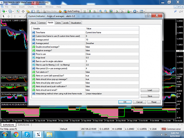The width and height of the screenshot is (184, 138).
Task: Toggle Turn alerts on false value
Action: 112,72
